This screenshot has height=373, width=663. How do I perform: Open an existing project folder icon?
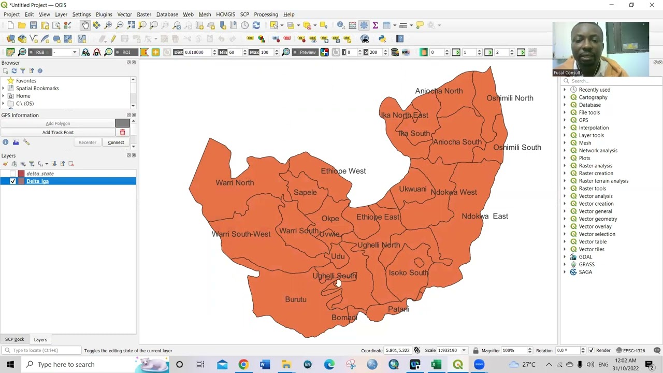tap(22, 25)
